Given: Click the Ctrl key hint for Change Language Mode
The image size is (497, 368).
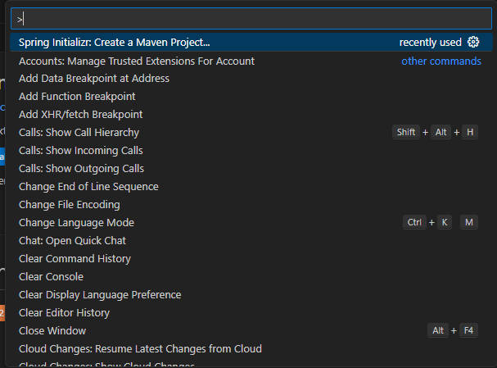Looking at the screenshot, I should (414, 222).
